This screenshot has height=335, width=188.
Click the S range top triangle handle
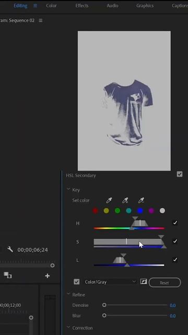click(161, 237)
